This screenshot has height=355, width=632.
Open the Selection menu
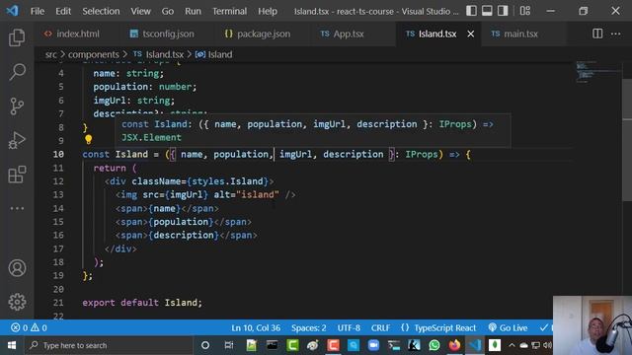[101, 11]
